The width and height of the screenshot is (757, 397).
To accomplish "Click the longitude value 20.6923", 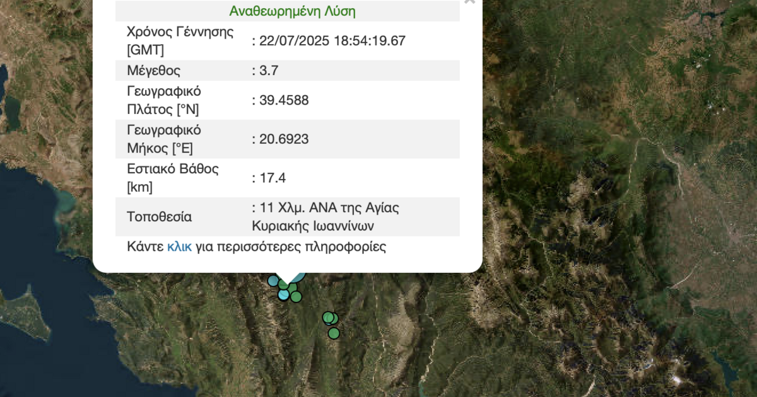I will click(x=280, y=139).
